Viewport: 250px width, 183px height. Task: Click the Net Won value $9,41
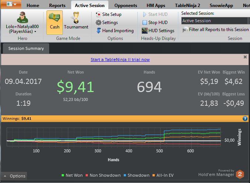pos(75,87)
